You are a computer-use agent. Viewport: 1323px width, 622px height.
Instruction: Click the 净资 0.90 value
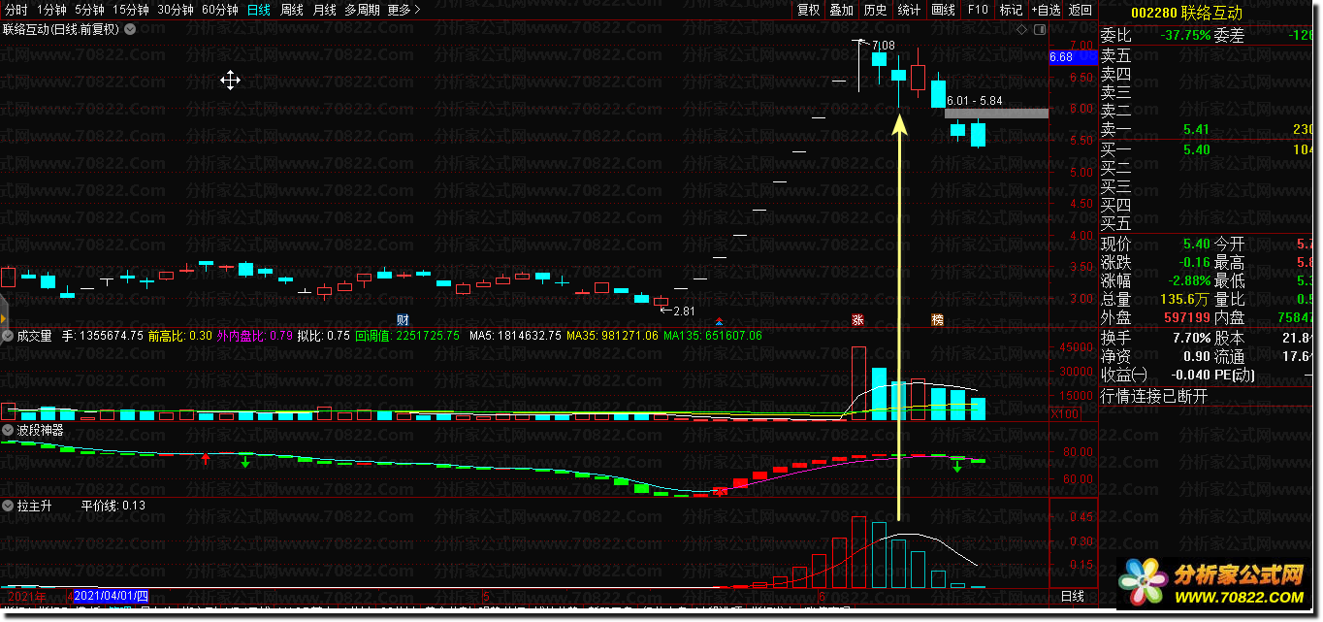click(1196, 356)
